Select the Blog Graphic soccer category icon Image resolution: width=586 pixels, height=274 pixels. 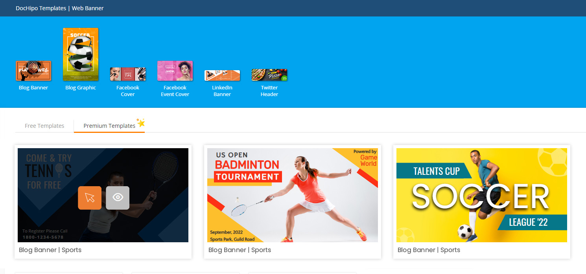point(81,54)
